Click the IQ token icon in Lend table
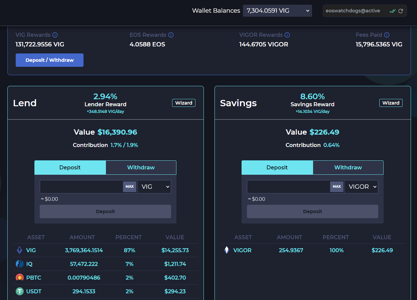 [19, 264]
